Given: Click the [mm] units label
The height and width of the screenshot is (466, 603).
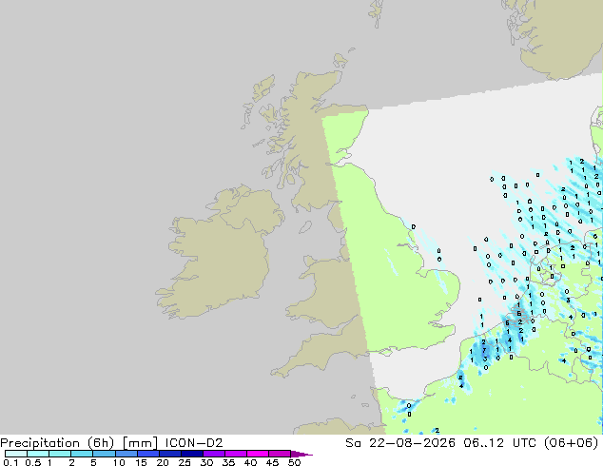Looking at the screenshot, I should pos(140,443).
